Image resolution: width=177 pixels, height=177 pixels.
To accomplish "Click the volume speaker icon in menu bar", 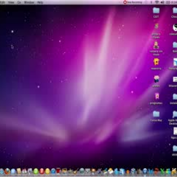I will point(162,2).
